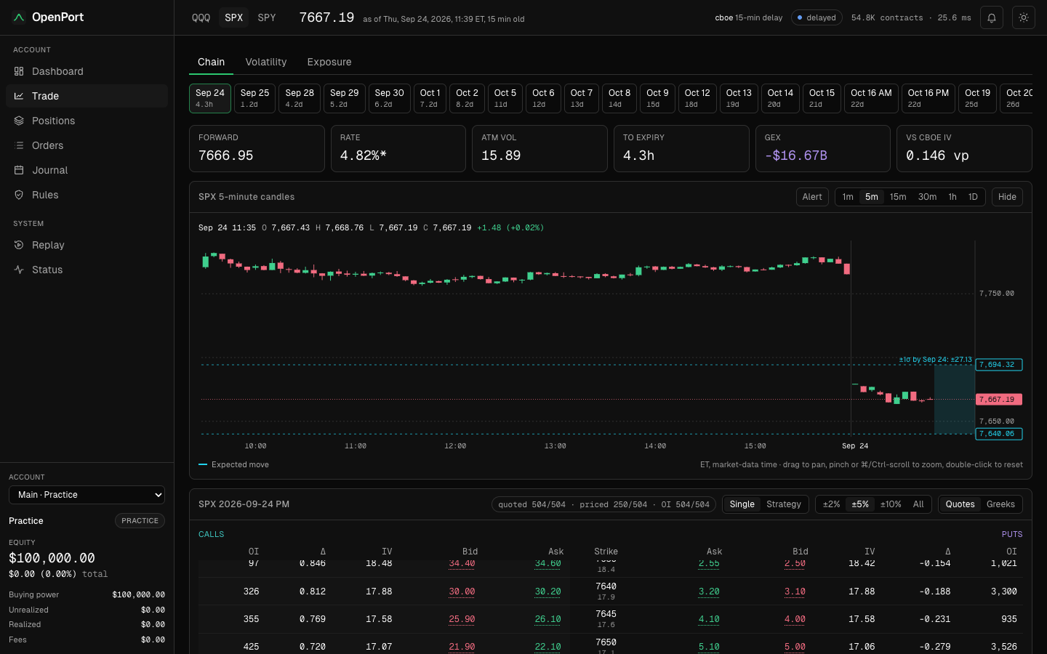
Task: Click the PRACTICE account badge
Action: 140,521
